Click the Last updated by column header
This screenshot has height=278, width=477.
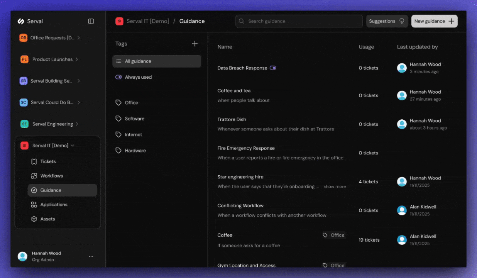coord(417,47)
